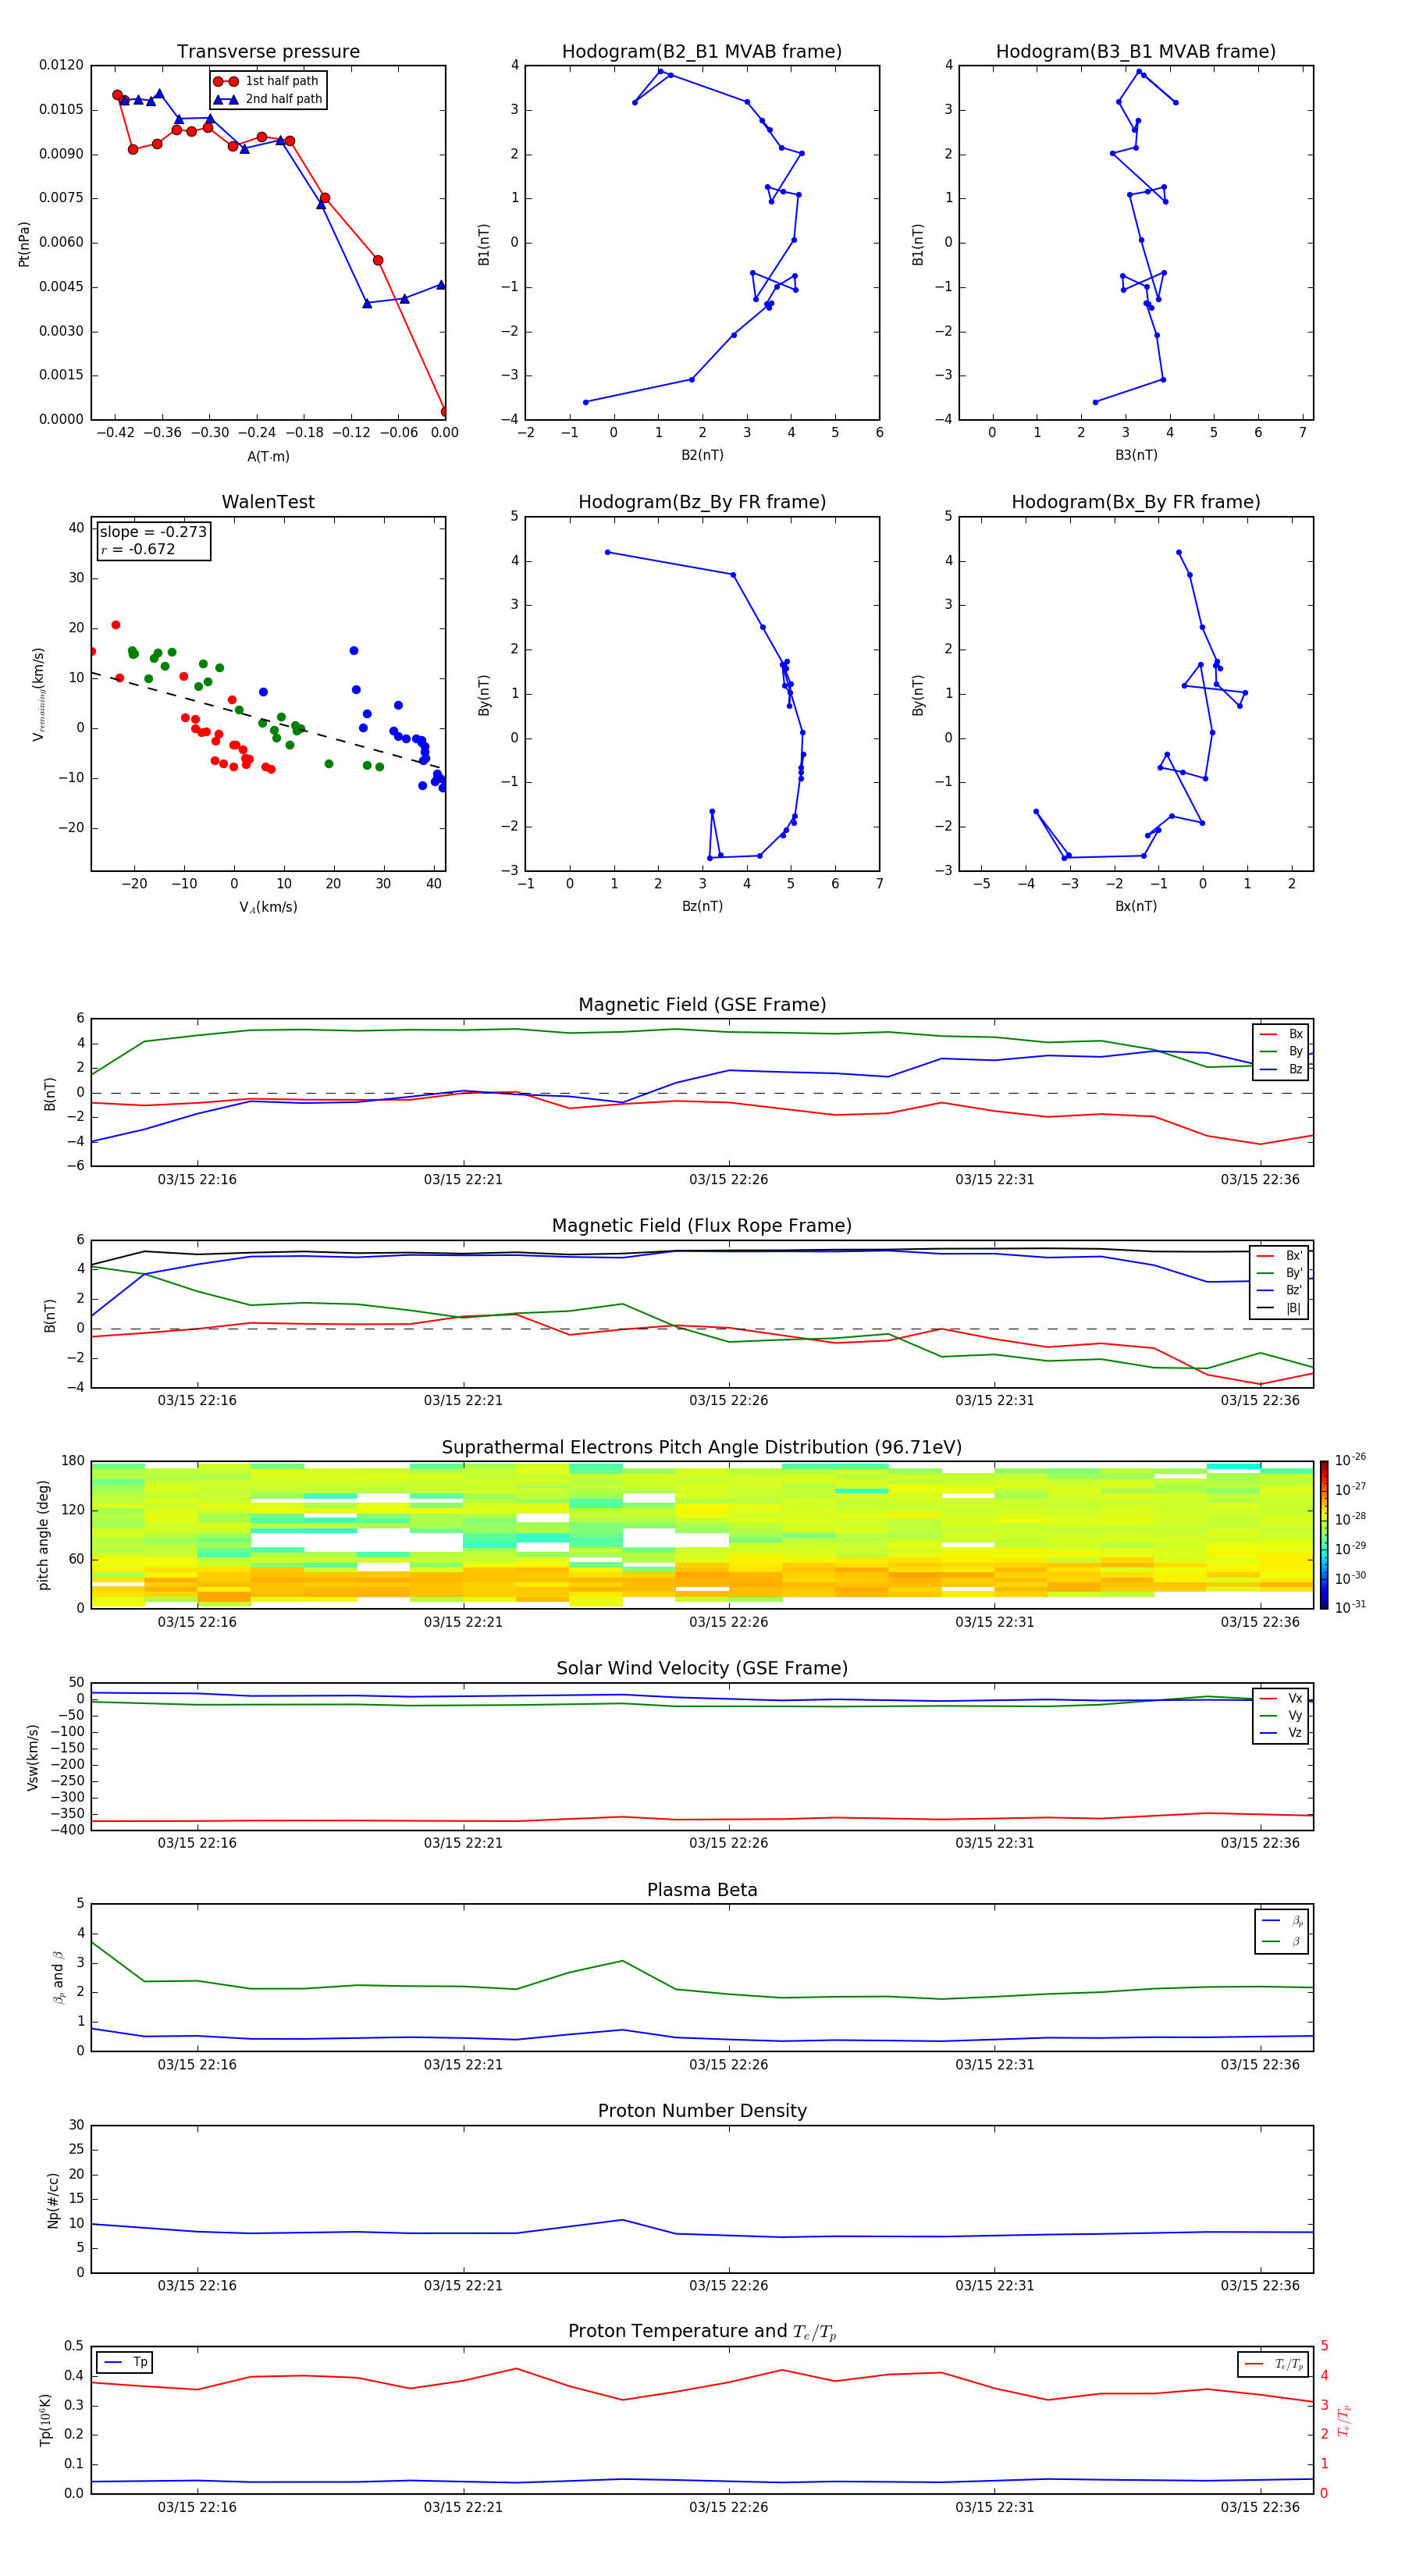The width and height of the screenshot is (1405, 2576).
Task: Click the "B2(nT)" x-axis label
Action: 702,455
